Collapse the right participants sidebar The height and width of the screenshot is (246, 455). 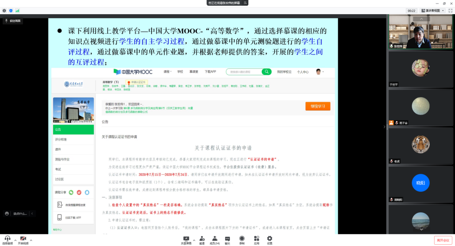(384, 127)
